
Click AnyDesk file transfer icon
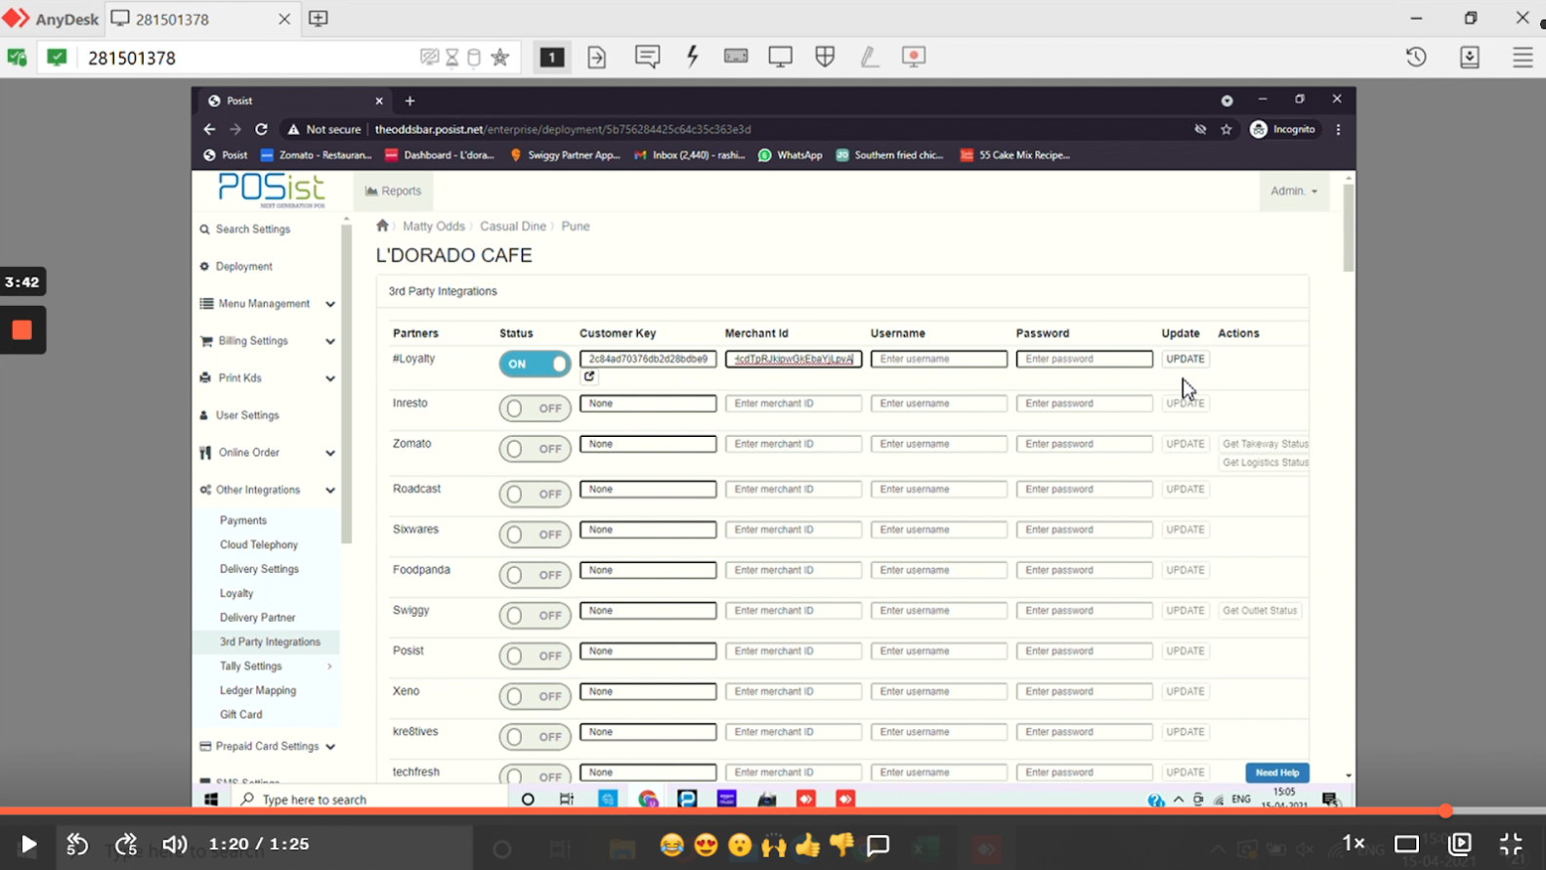pyautogui.click(x=596, y=57)
